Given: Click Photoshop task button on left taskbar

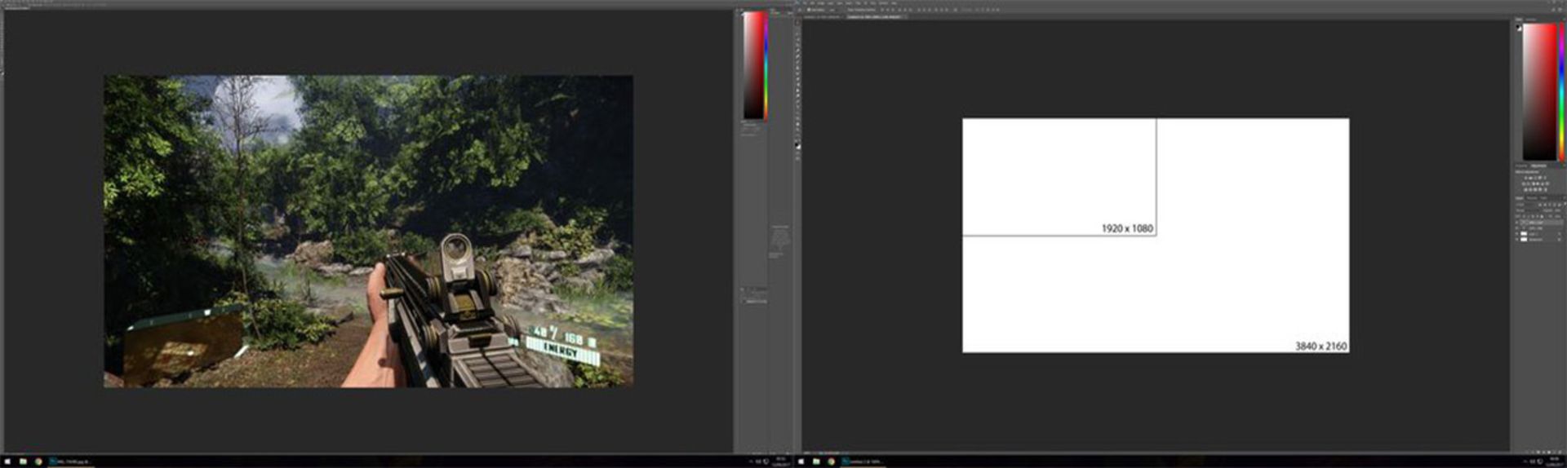Looking at the screenshot, I should coord(70,461).
